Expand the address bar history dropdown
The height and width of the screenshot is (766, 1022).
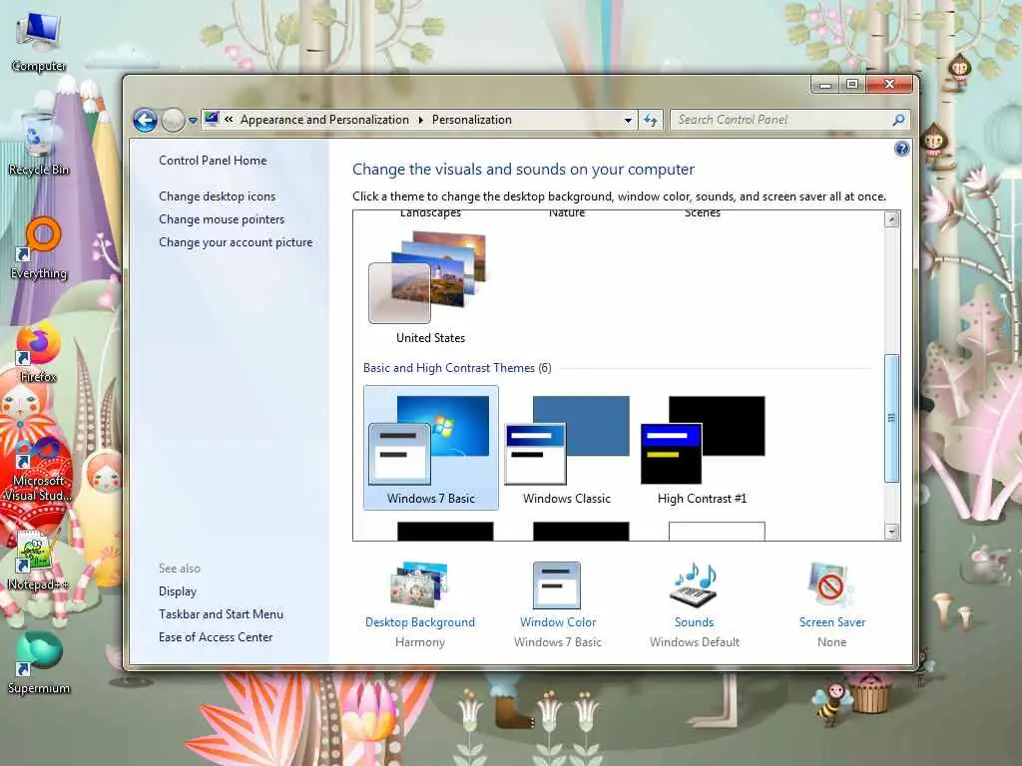[x=628, y=120]
